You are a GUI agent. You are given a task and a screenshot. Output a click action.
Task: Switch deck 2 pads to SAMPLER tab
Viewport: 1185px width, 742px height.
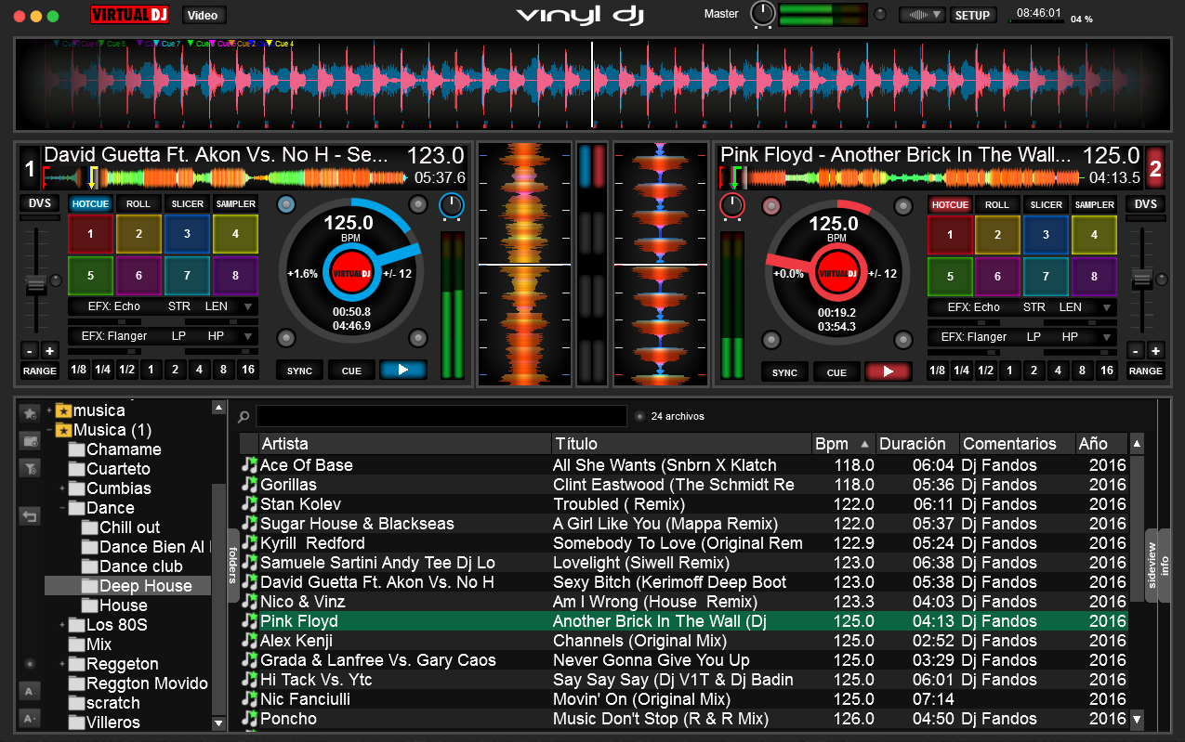click(1094, 204)
